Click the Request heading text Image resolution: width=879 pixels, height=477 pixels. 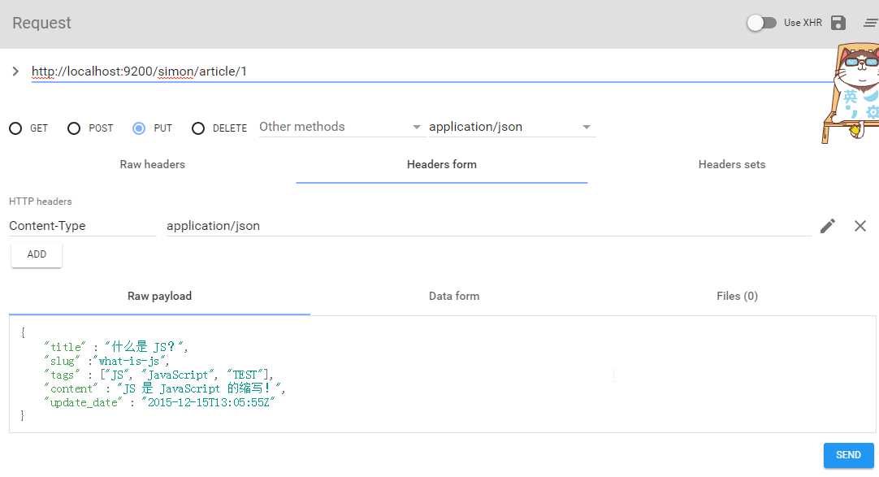(41, 23)
